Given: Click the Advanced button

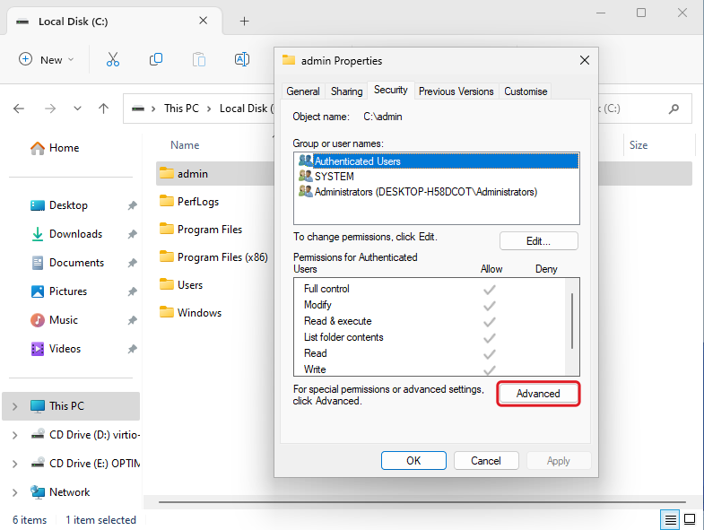Looking at the screenshot, I should [x=538, y=394].
